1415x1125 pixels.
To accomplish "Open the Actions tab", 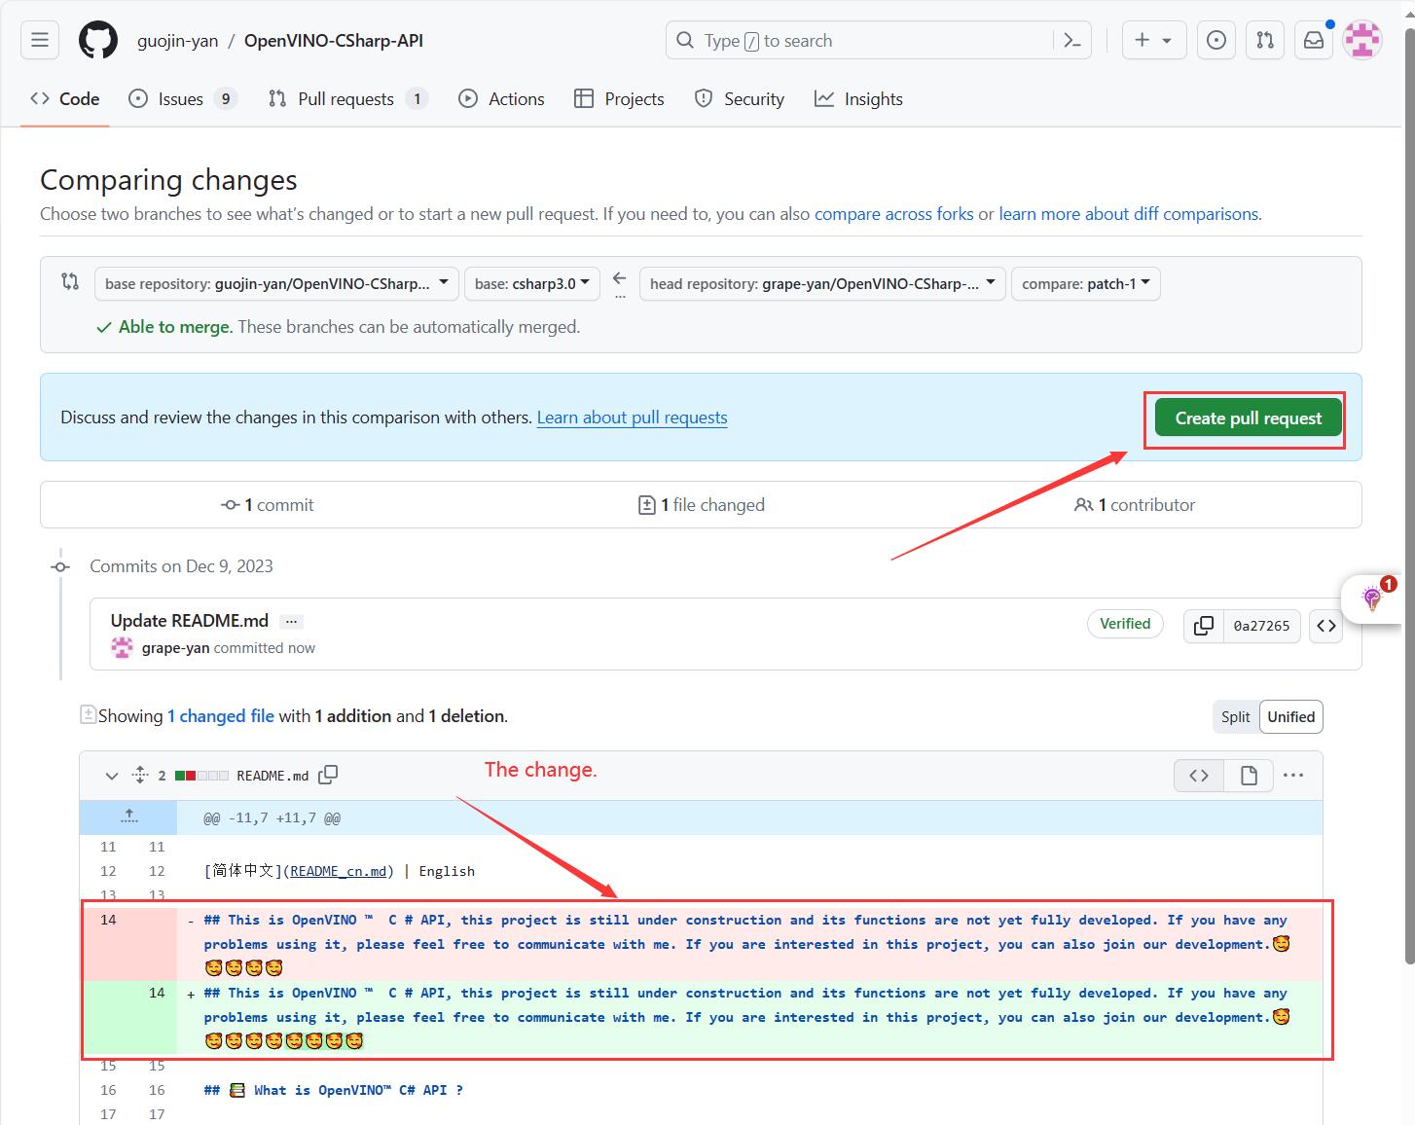I will point(501,98).
